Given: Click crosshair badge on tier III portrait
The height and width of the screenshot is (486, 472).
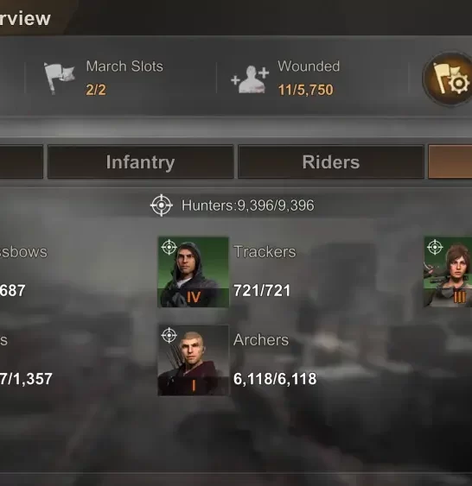Looking at the screenshot, I should (x=435, y=247).
